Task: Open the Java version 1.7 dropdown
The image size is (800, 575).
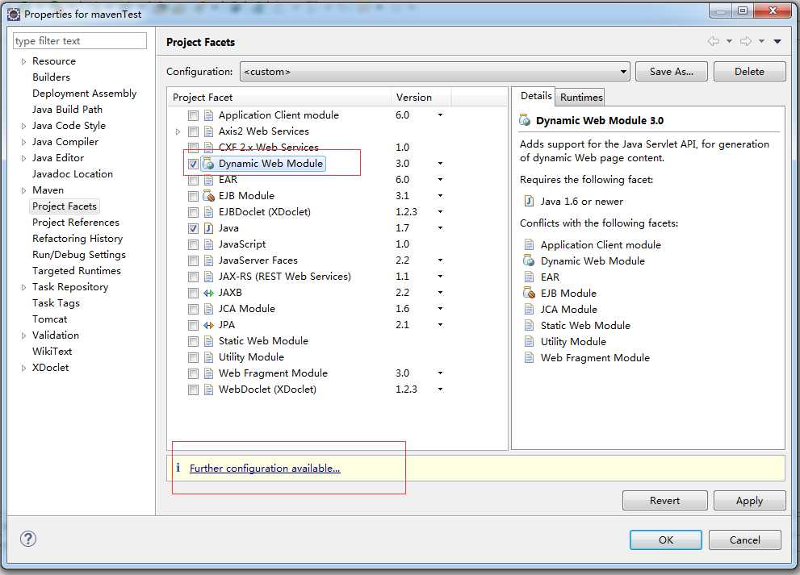Action: [440, 228]
